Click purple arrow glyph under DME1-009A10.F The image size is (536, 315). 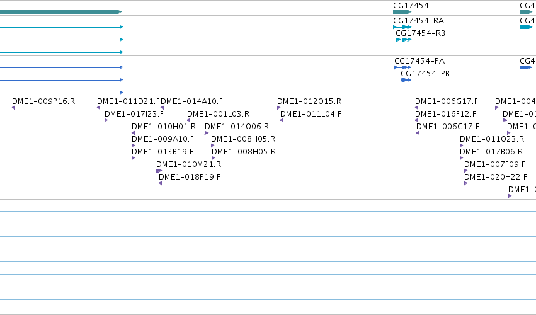[x=133, y=146]
